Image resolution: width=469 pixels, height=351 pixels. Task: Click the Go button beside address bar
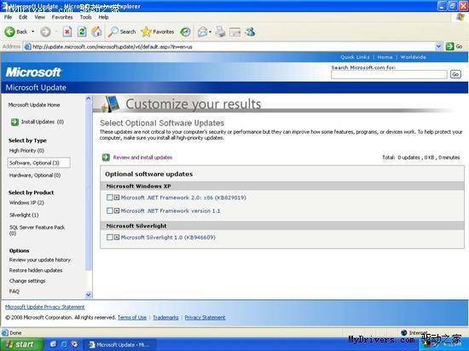454,46
